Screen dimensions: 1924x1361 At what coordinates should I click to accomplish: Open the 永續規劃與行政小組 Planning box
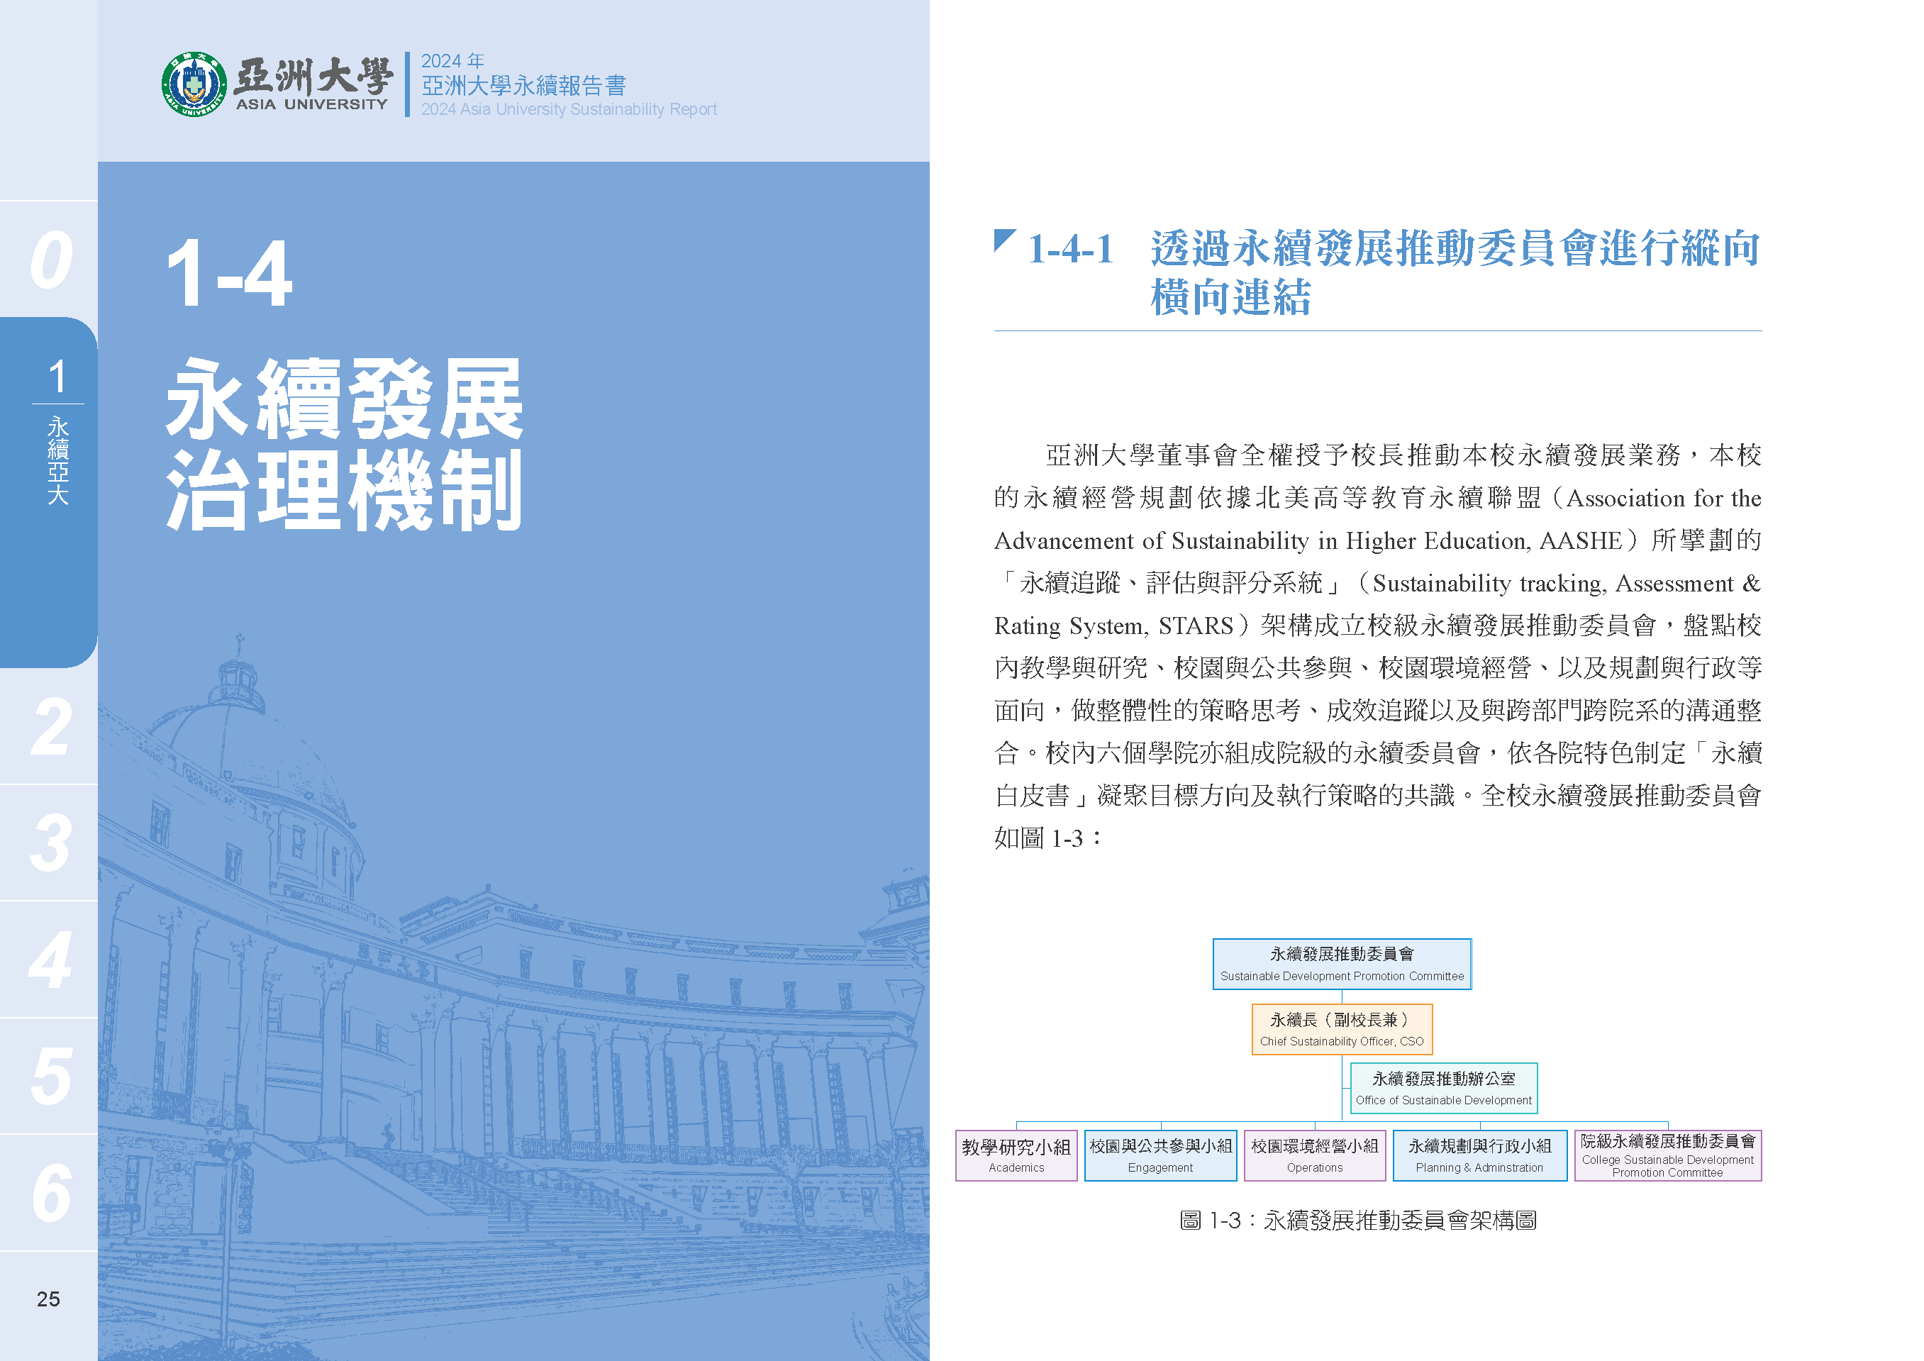pyautogui.click(x=1479, y=1157)
